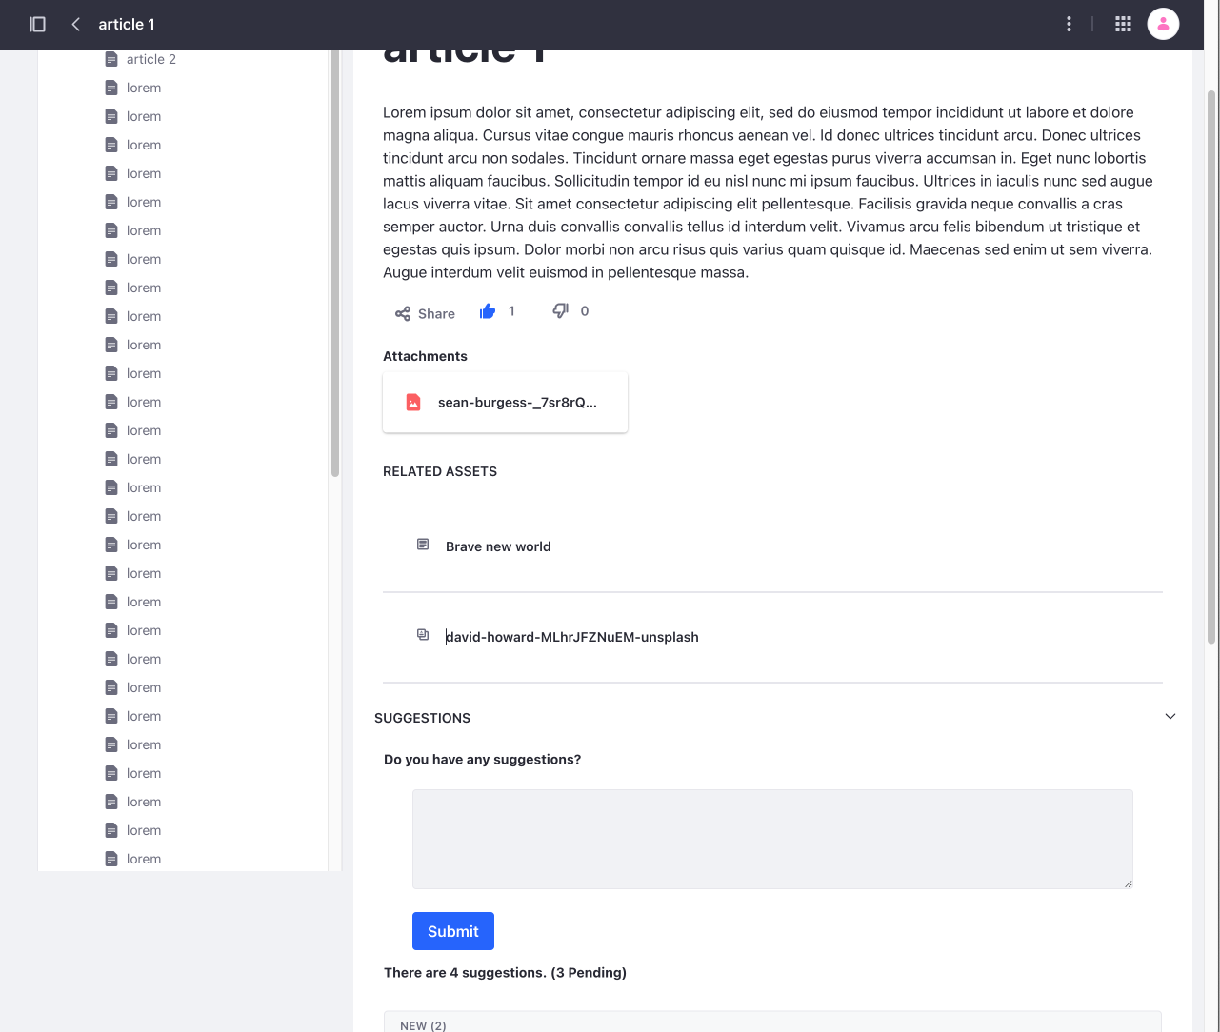Image resolution: width=1220 pixels, height=1032 pixels.
Task: Click the NEW (2) suggestions header
Action: (x=423, y=1025)
